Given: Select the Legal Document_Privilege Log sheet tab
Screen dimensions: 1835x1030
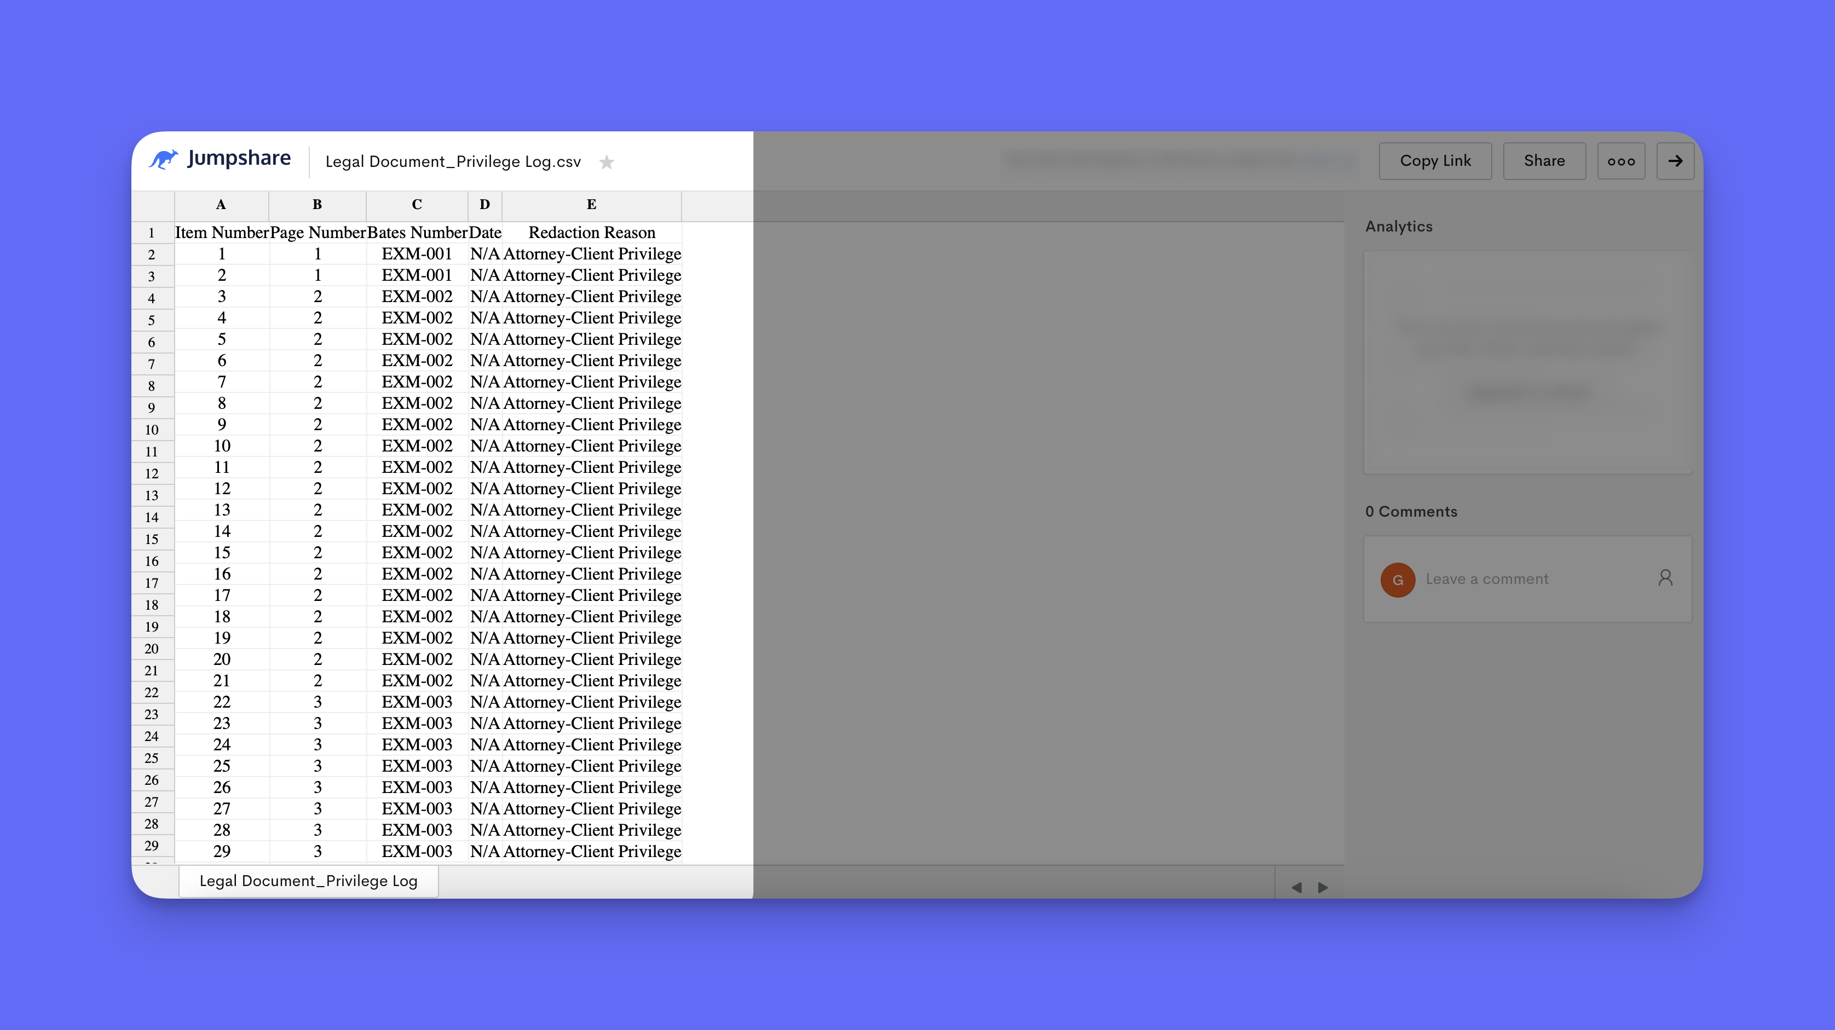Looking at the screenshot, I should click(308, 881).
